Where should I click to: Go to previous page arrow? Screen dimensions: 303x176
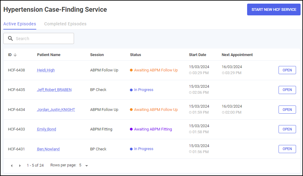point(11,165)
